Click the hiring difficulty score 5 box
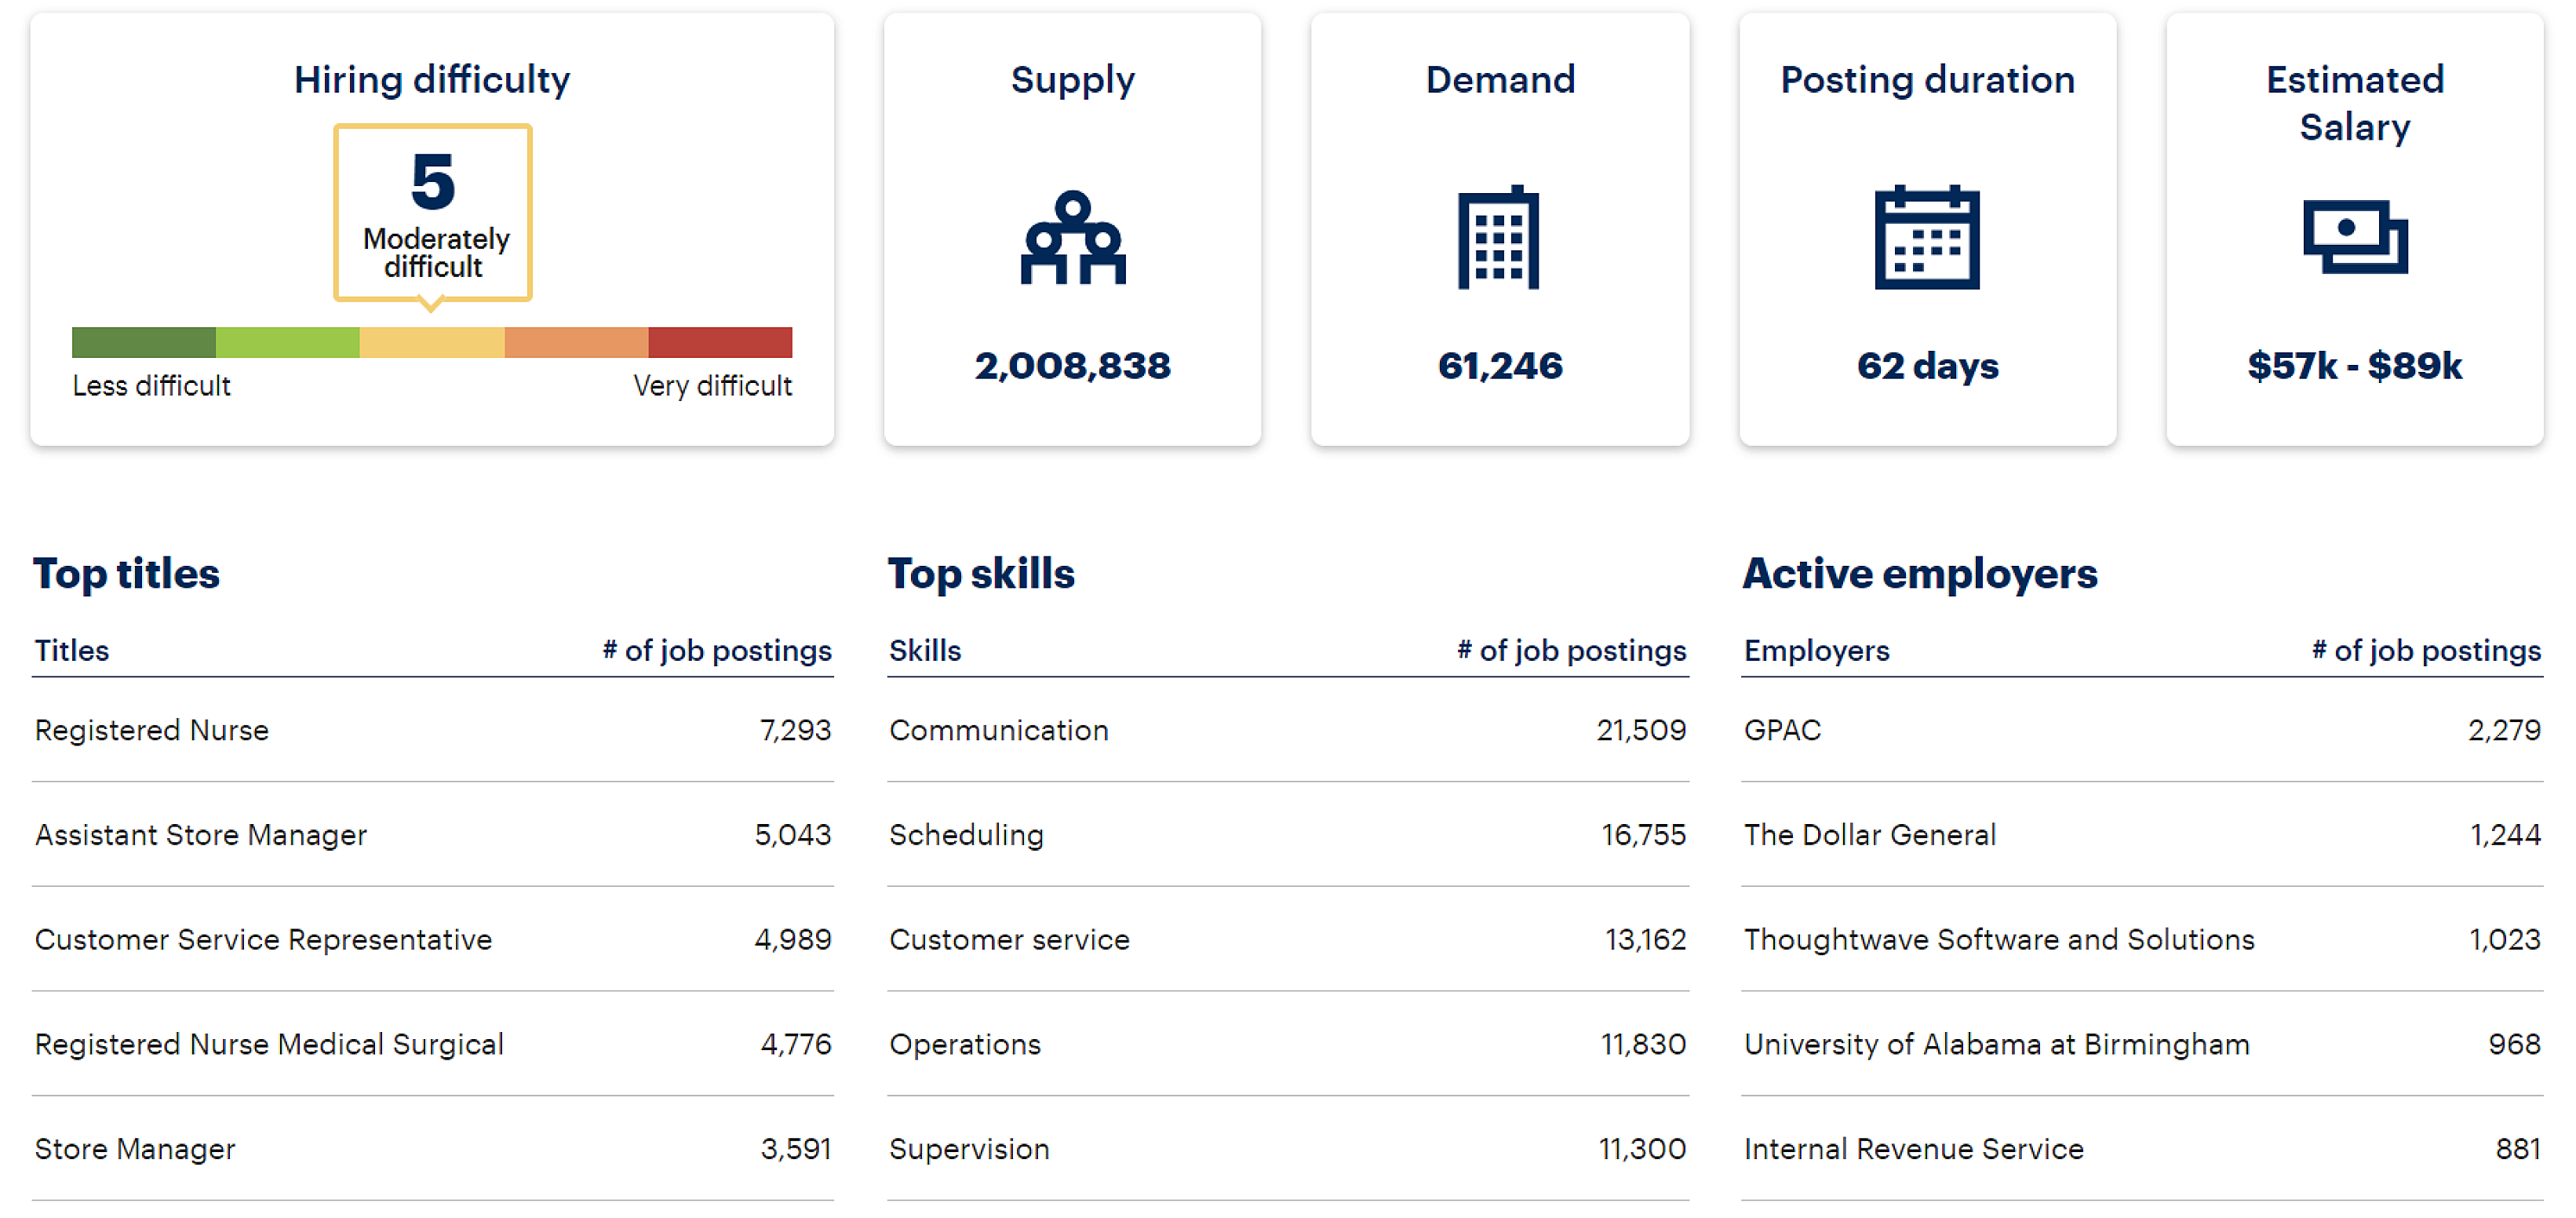The image size is (2576, 1218). click(432, 212)
